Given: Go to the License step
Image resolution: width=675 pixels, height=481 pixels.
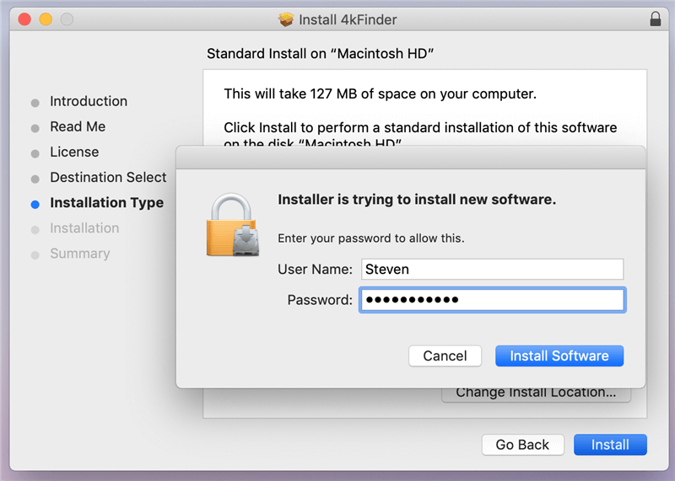Looking at the screenshot, I should click(74, 152).
